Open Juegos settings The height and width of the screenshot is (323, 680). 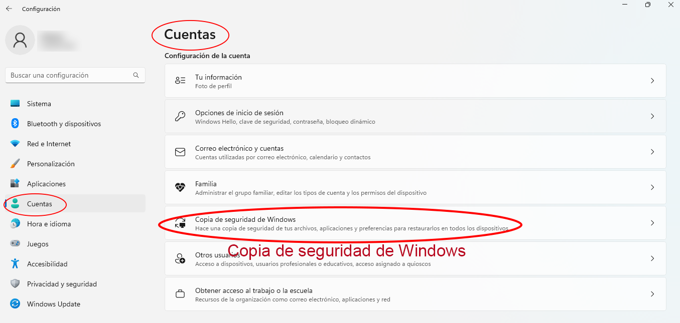point(75,244)
